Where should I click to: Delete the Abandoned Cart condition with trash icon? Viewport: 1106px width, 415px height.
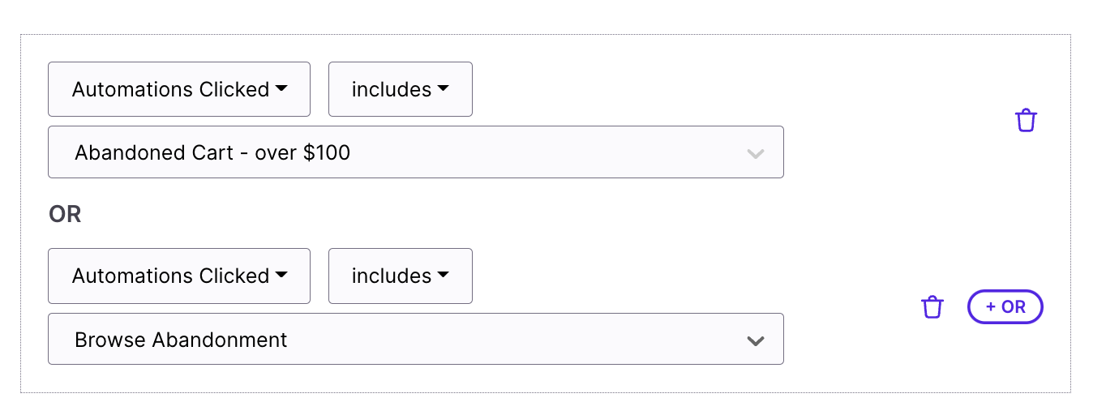(1026, 121)
